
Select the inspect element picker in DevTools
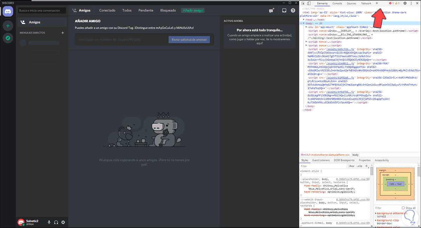pyautogui.click(x=303, y=4)
